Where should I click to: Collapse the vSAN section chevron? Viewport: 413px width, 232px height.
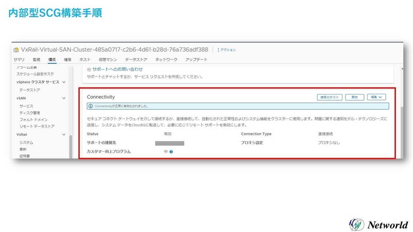click(x=64, y=98)
